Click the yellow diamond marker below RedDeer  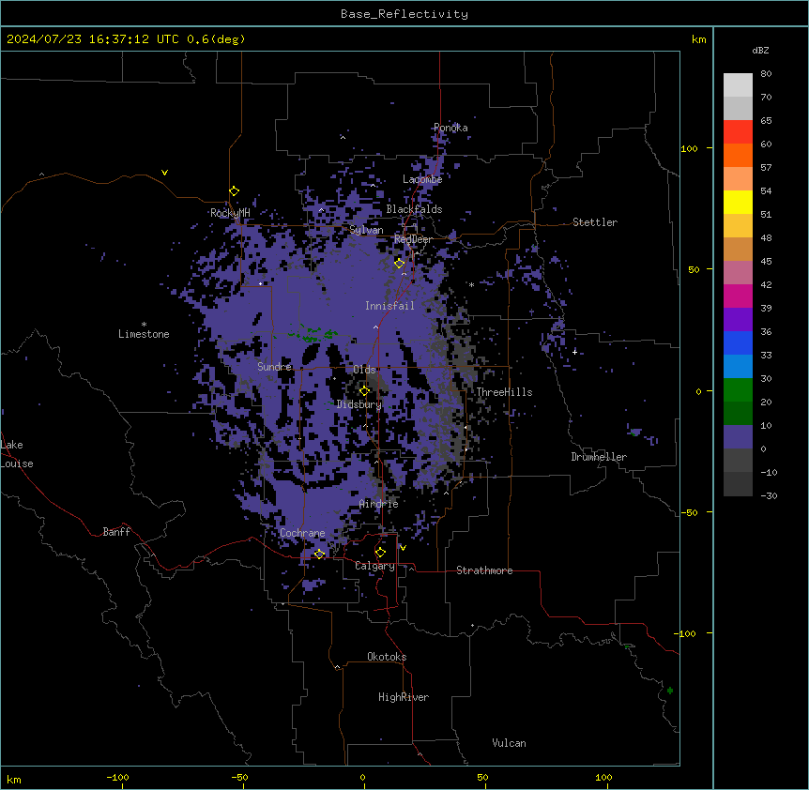(x=400, y=264)
